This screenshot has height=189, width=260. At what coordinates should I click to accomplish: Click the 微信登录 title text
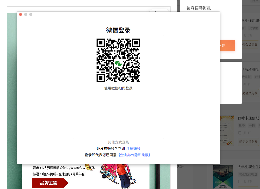pyautogui.click(x=118, y=30)
